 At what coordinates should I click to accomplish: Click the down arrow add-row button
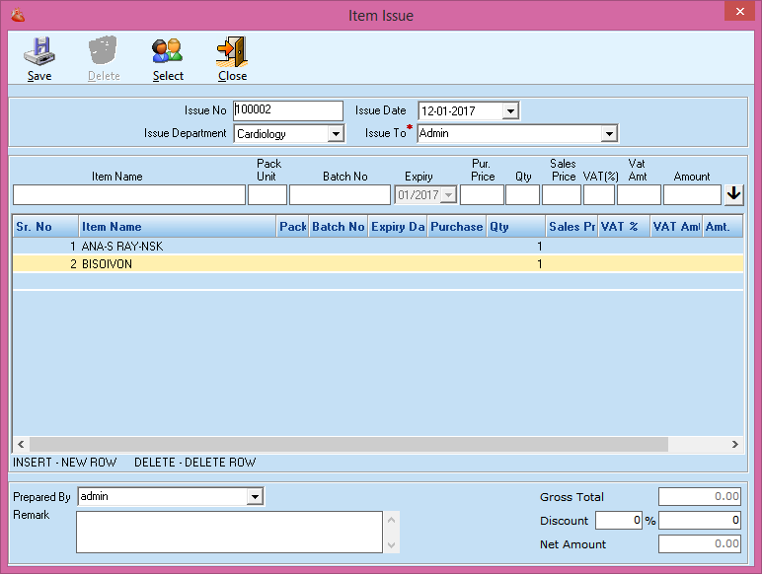click(x=733, y=195)
